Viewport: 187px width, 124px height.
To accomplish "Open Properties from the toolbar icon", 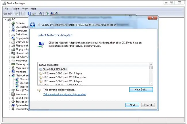I will pos(23,14).
